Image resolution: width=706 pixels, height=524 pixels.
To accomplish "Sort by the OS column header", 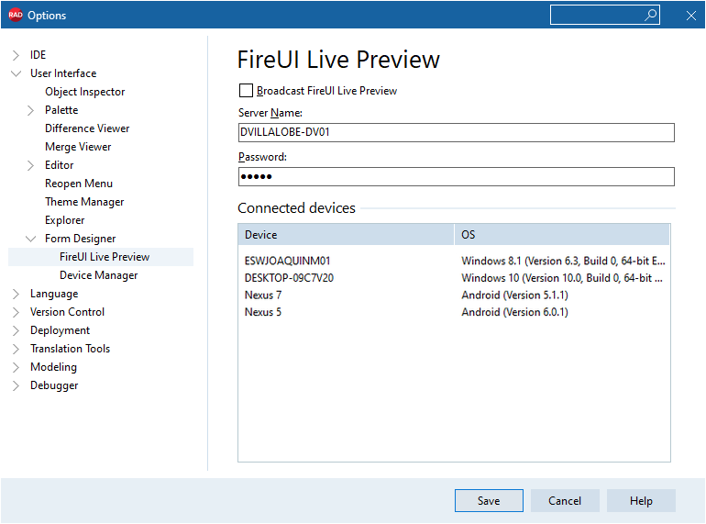I will click(x=562, y=235).
